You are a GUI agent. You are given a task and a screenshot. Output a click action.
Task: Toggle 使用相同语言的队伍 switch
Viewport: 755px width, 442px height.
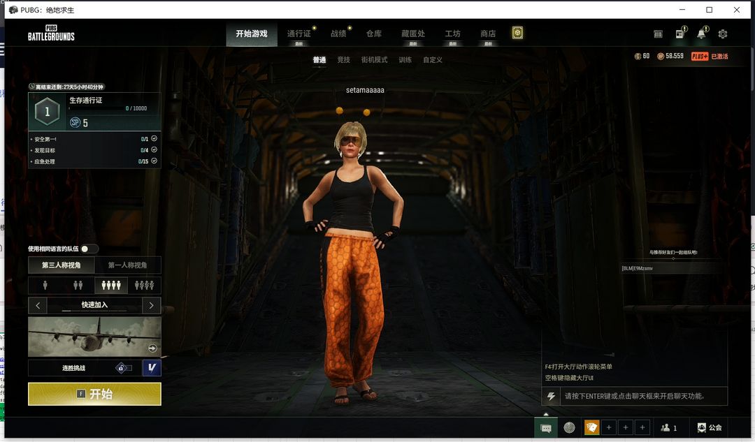(x=89, y=249)
